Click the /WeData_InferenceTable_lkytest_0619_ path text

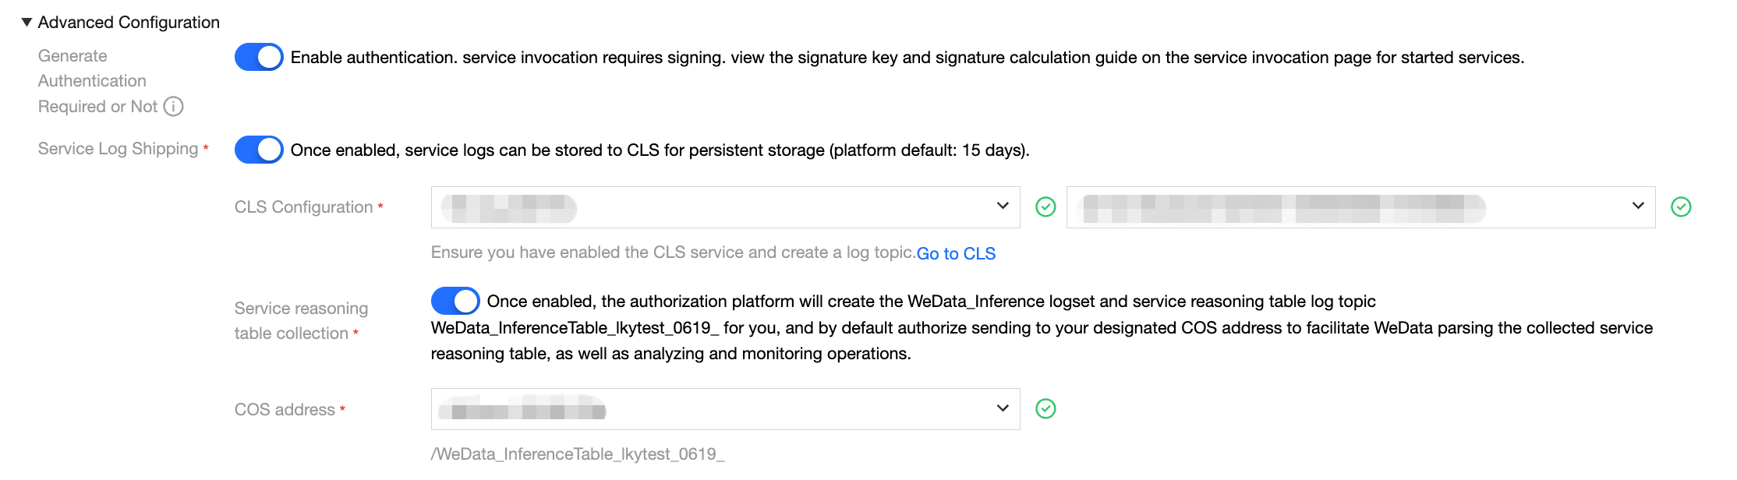578,454
